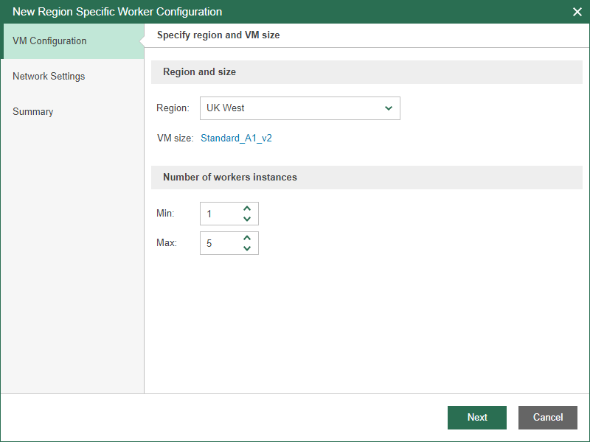Go to the Summary step
The image size is (590, 442).
(x=33, y=111)
